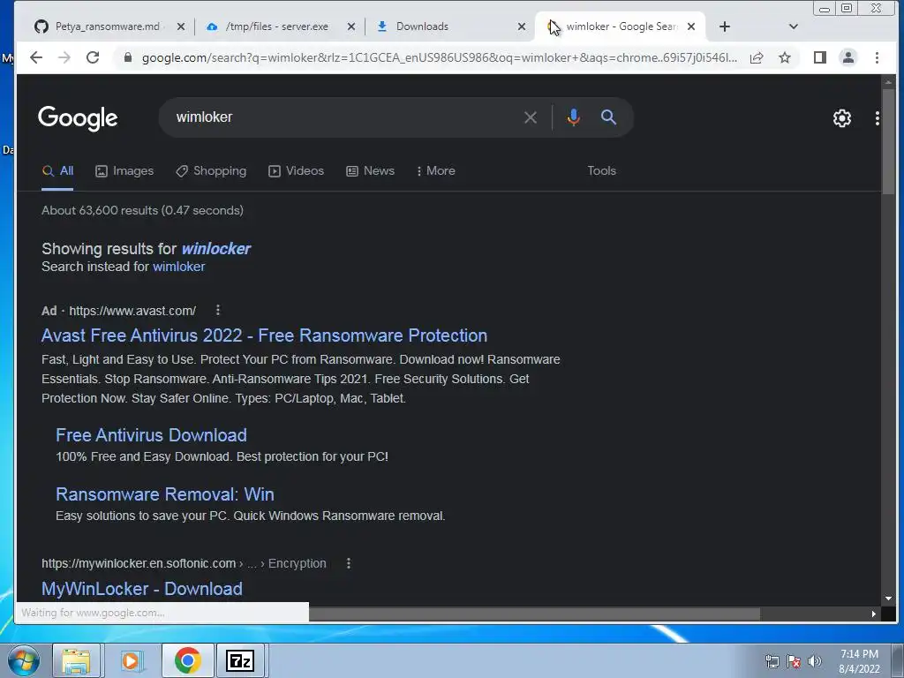Screen dimensions: 904x678
Task: Open the Chrome side panel
Action: (x=820, y=57)
